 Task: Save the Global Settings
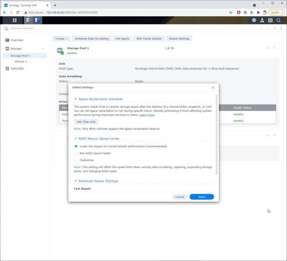pos(201,197)
